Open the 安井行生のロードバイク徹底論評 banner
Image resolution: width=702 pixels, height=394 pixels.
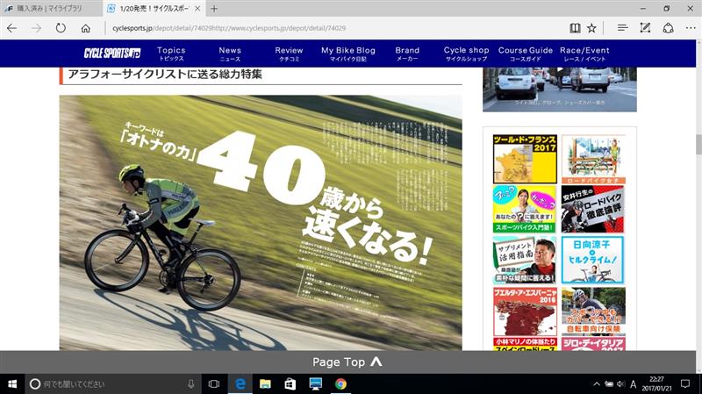(x=593, y=209)
